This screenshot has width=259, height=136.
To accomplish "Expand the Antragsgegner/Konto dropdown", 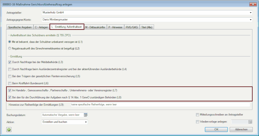I will 250,20.
